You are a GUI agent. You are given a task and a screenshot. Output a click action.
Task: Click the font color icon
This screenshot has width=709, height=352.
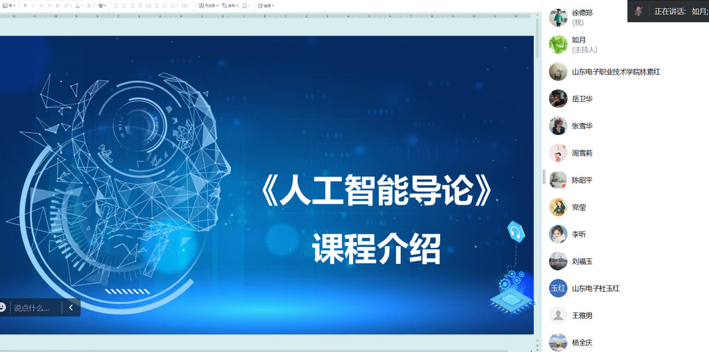coord(78,6)
